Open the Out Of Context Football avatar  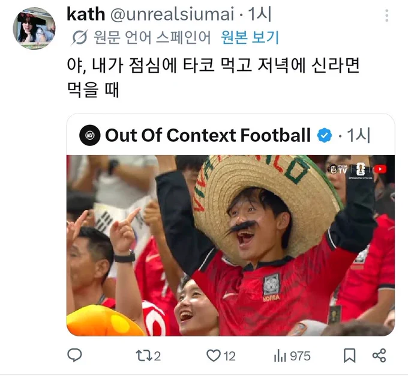90,135
